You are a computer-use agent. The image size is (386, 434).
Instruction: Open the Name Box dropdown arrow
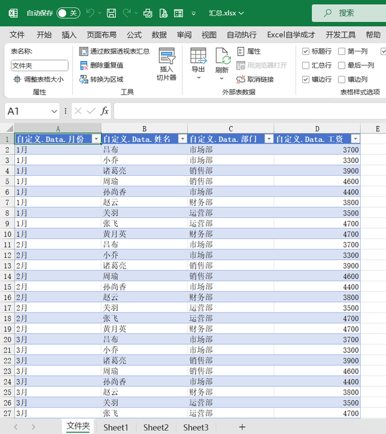click(54, 111)
